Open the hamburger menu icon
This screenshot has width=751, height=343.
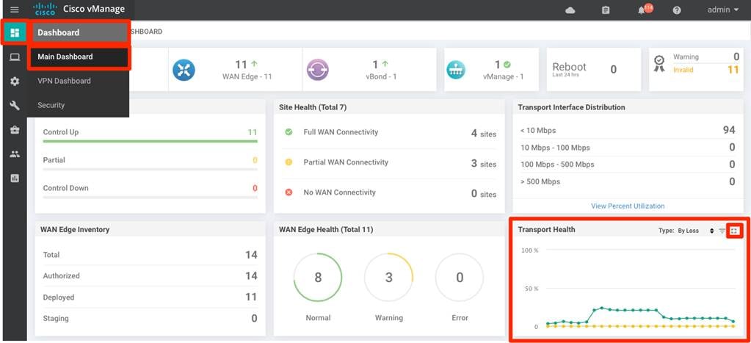(x=15, y=10)
